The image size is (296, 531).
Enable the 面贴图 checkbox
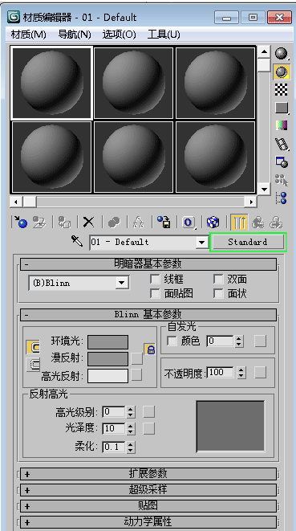click(x=155, y=293)
